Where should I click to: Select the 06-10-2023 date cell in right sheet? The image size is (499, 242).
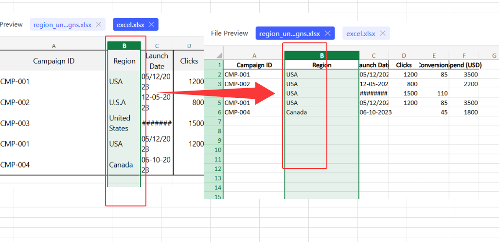pos(374,112)
